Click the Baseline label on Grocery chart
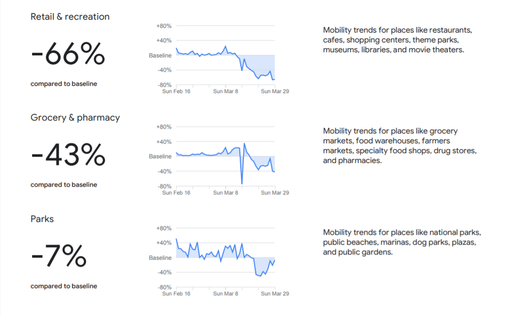The image size is (512, 316). click(x=160, y=156)
